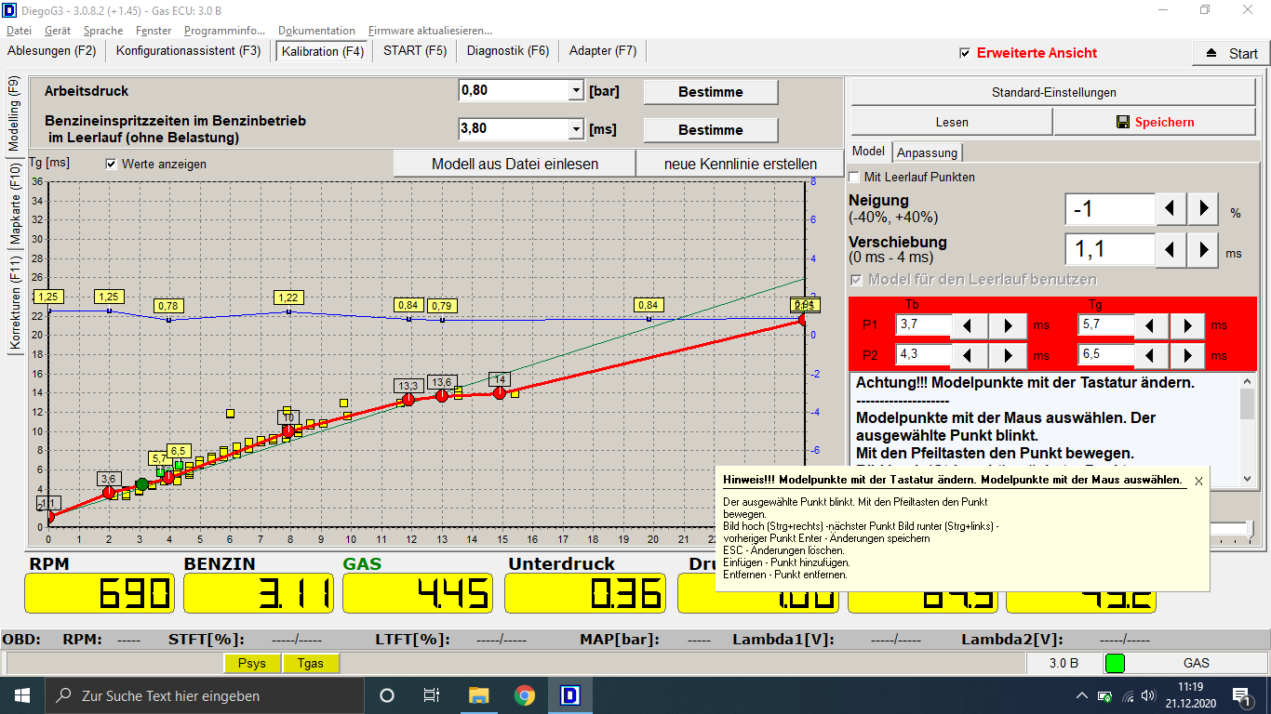
Task: Increase P1 Tg value arrow
Action: point(1188,325)
